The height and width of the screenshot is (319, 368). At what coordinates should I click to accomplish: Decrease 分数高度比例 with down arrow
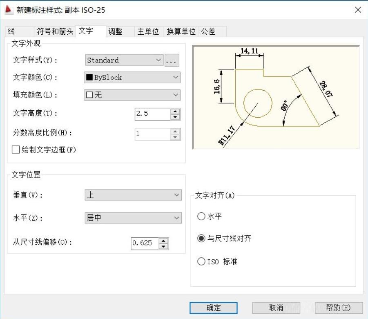[x=175, y=137]
